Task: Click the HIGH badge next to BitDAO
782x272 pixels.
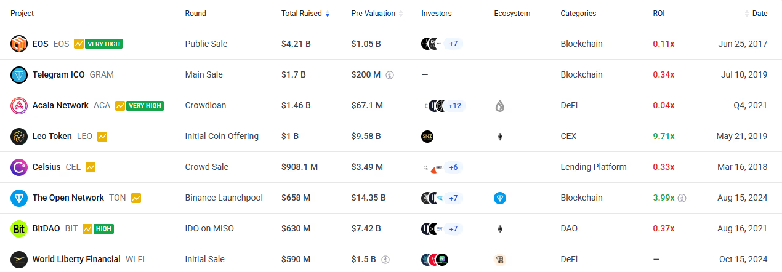Action: click(103, 229)
